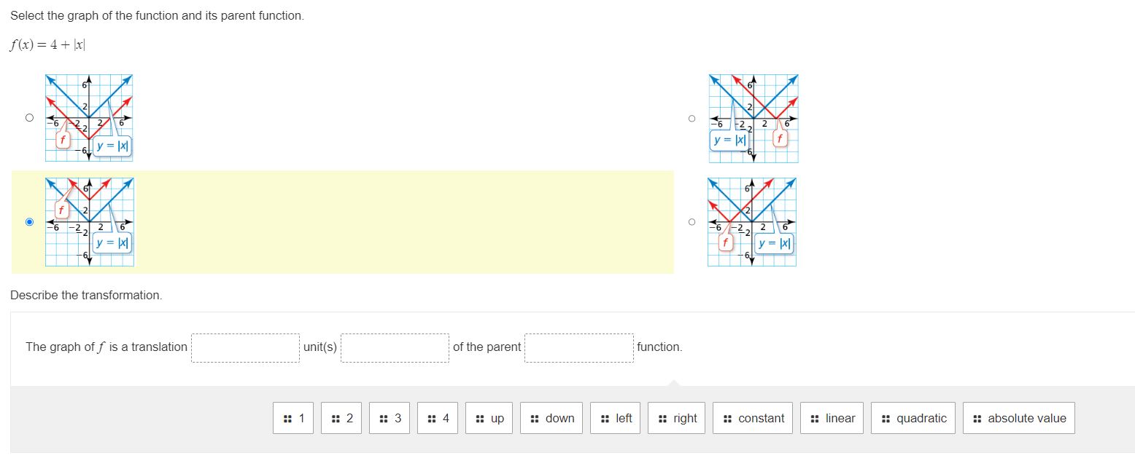1135x458 pixels.
Task: Select the top-right graph option
Action: tap(692, 118)
